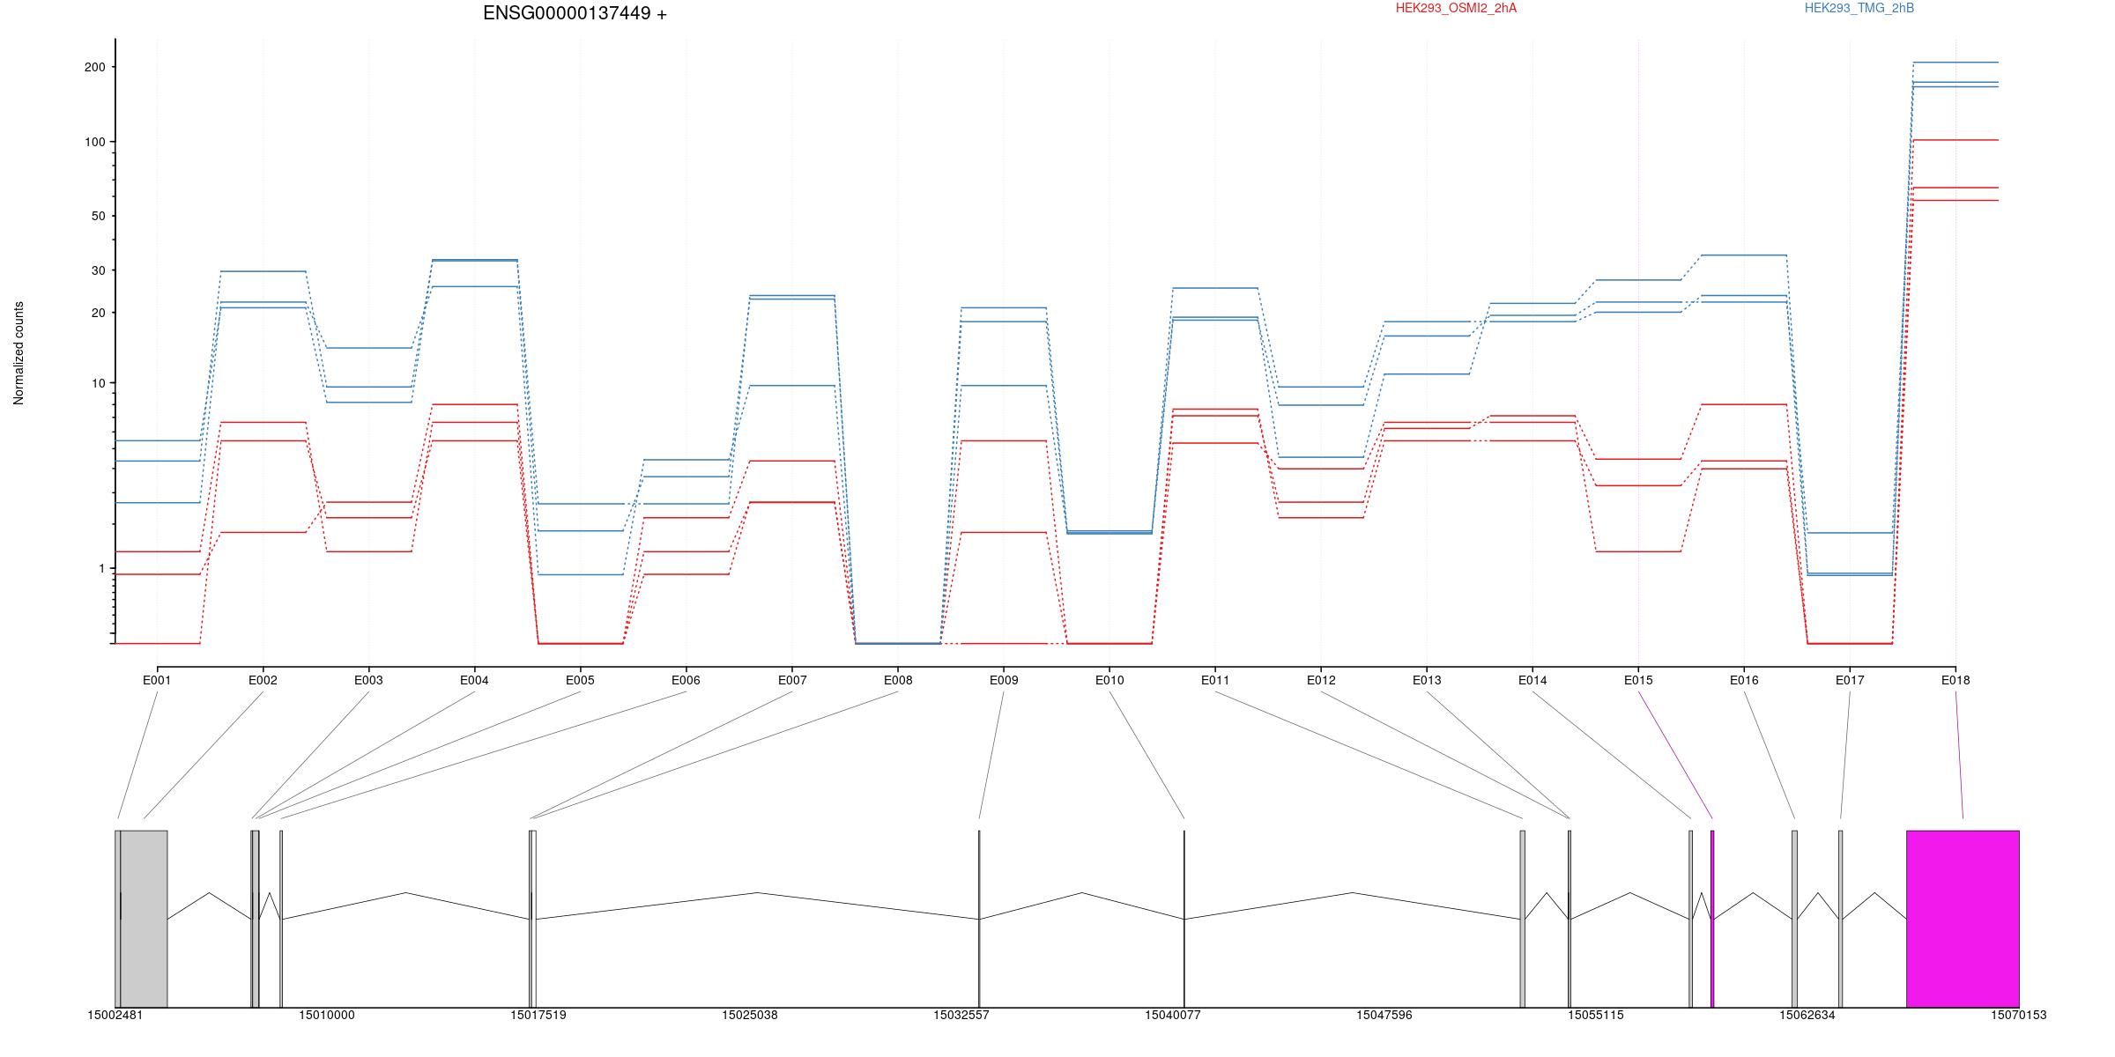Click genomic coordinate 15055115
Image resolution: width=2115 pixels, height=1057 pixels.
coord(1595,1015)
